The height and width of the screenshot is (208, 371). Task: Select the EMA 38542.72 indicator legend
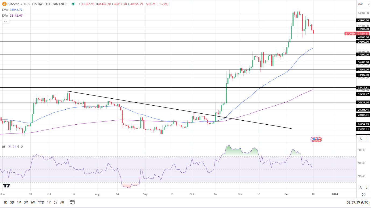[x=12, y=10]
